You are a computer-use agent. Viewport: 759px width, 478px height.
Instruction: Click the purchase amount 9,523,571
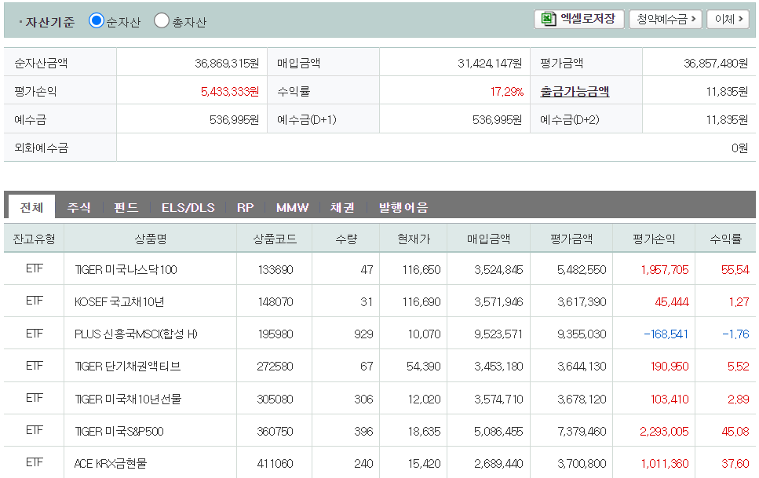(498, 334)
